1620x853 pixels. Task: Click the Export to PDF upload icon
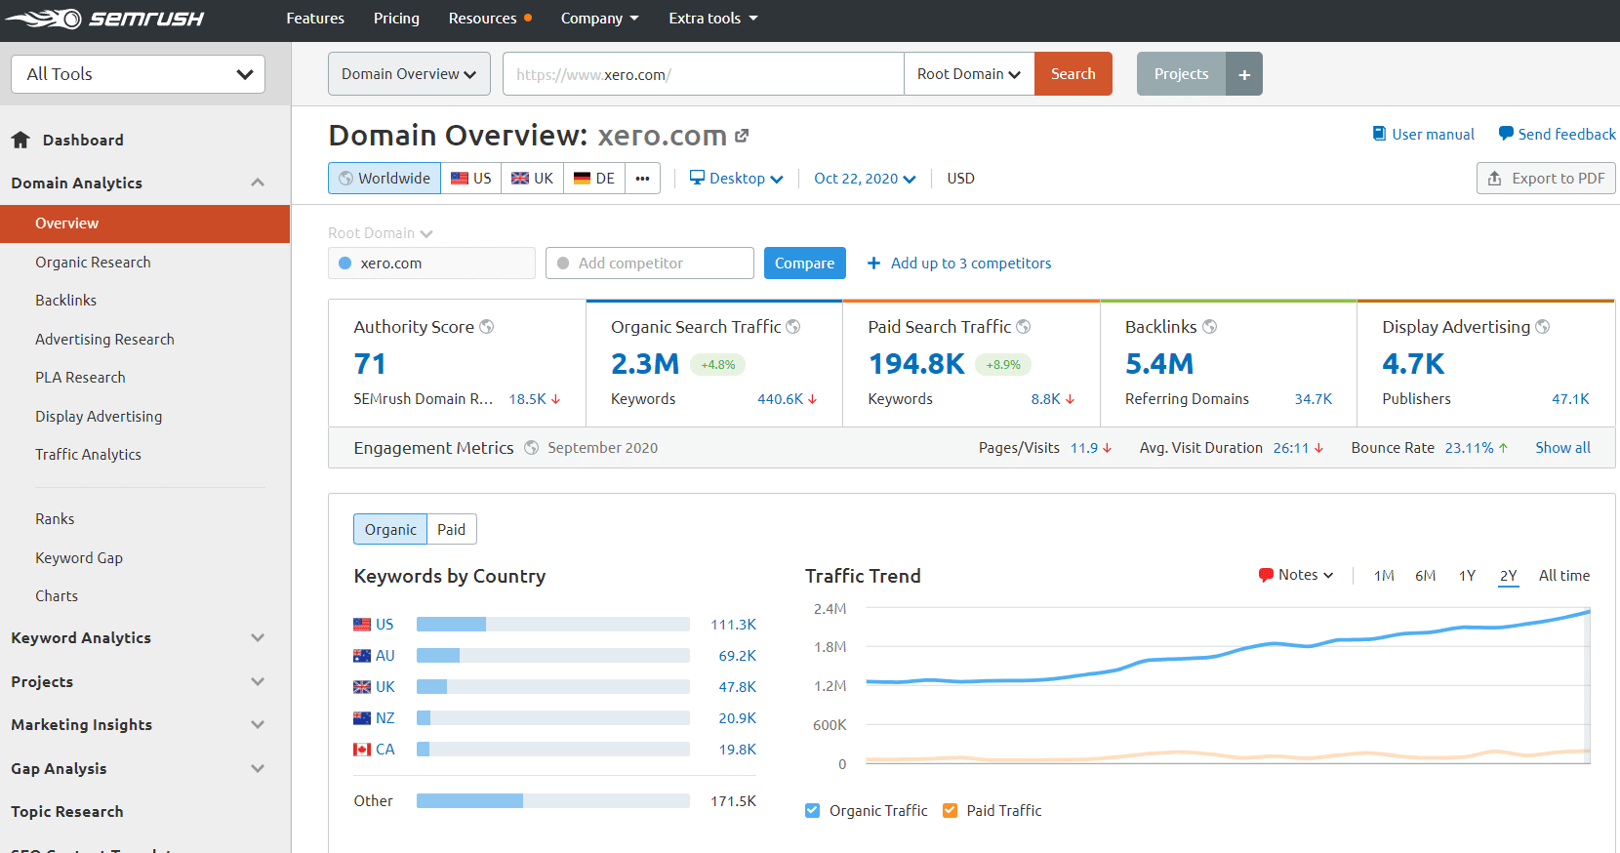[x=1494, y=179]
